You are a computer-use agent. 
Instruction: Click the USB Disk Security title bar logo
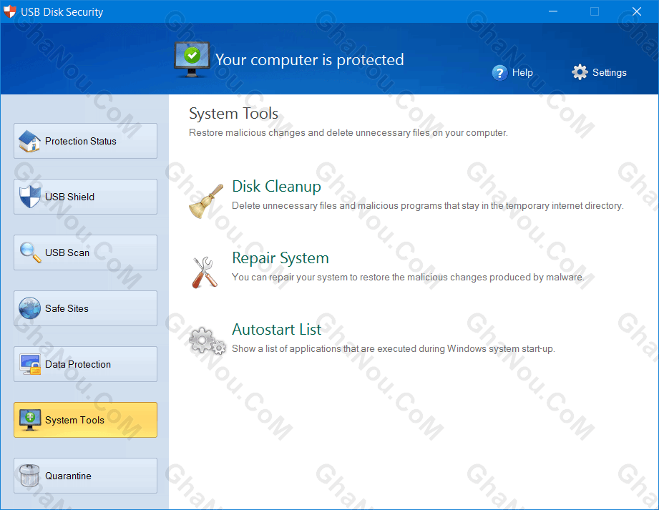click(x=10, y=11)
